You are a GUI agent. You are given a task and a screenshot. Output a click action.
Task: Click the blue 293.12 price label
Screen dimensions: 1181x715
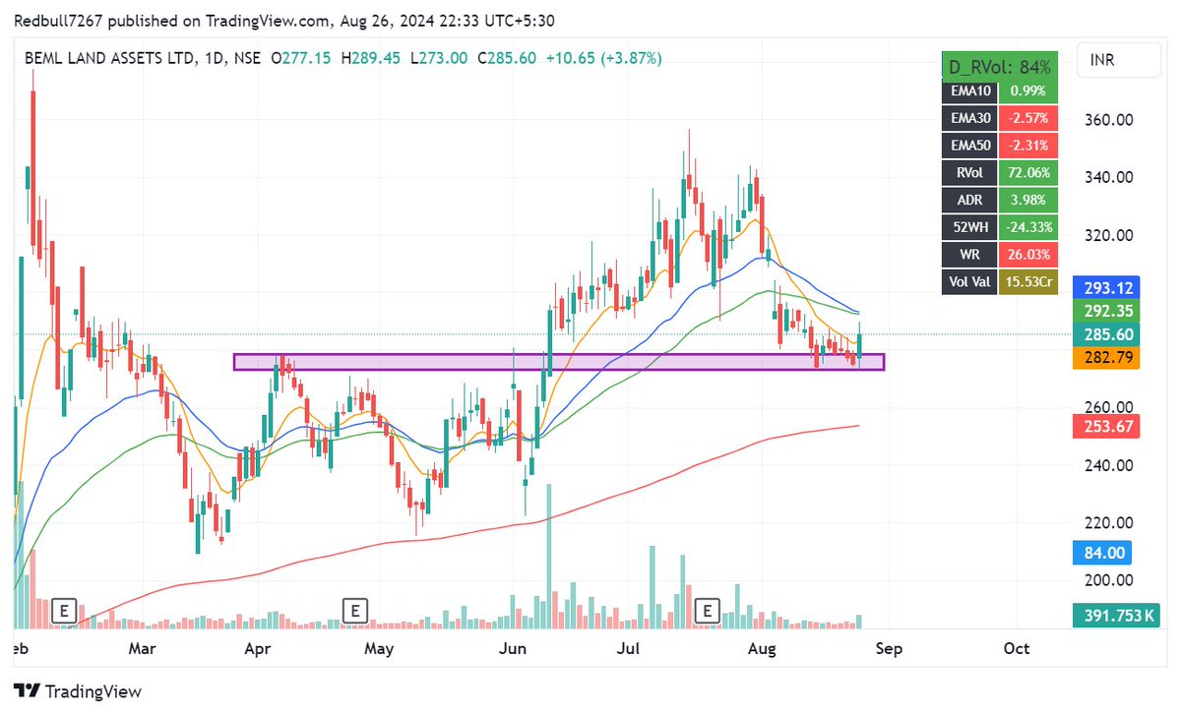point(1108,288)
